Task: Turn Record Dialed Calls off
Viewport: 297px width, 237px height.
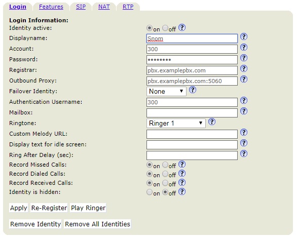Action: [165, 174]
